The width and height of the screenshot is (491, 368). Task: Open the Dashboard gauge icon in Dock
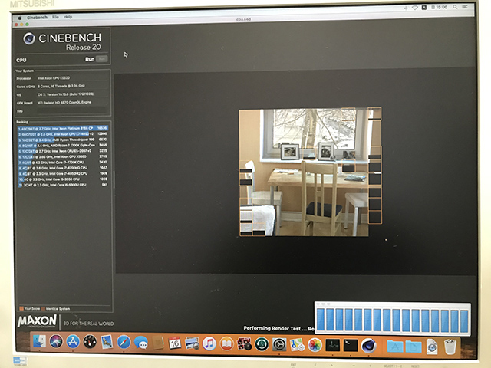tap(90, 342)
